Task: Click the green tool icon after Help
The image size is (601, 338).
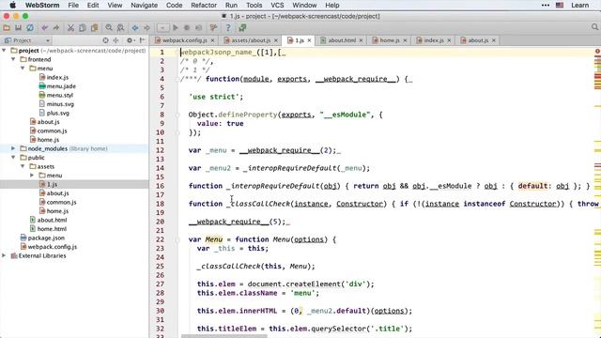Action: 242,27
